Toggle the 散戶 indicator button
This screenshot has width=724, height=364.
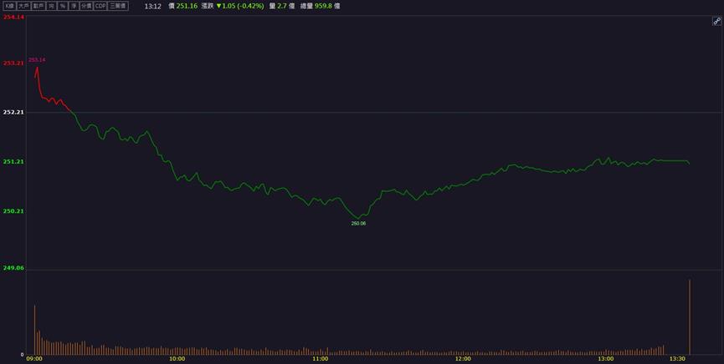click(x=39, y=6)
